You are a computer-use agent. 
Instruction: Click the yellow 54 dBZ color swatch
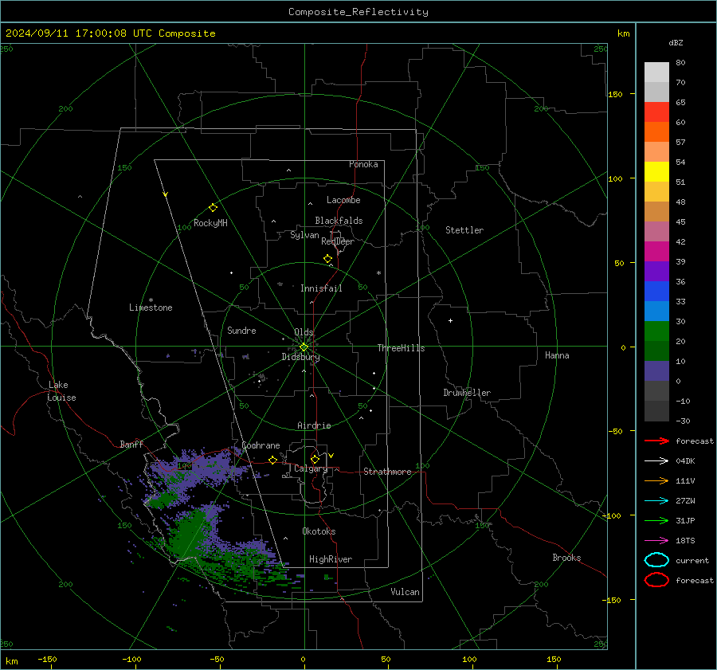[656, 171]
